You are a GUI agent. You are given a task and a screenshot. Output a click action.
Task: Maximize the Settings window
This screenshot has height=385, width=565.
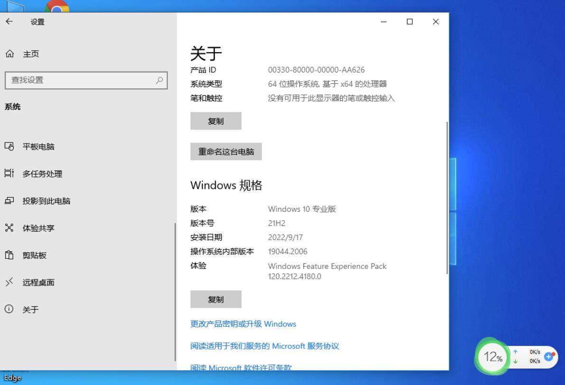[x=410, y=22]
